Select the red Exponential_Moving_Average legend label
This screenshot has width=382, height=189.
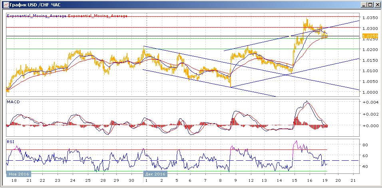[97, 16]
